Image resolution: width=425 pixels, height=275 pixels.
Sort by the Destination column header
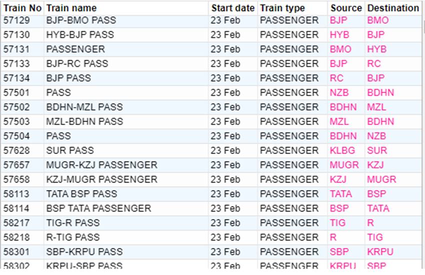(x=393, y=8)
